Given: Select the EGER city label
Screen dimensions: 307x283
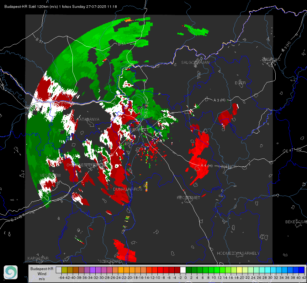Looking at the screenshot, I should pos(240,83).
